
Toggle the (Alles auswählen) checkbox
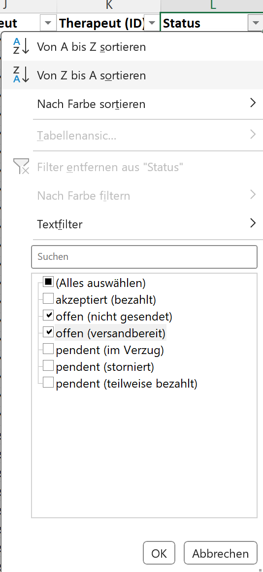pyautogui.click(x=48, y=282)
